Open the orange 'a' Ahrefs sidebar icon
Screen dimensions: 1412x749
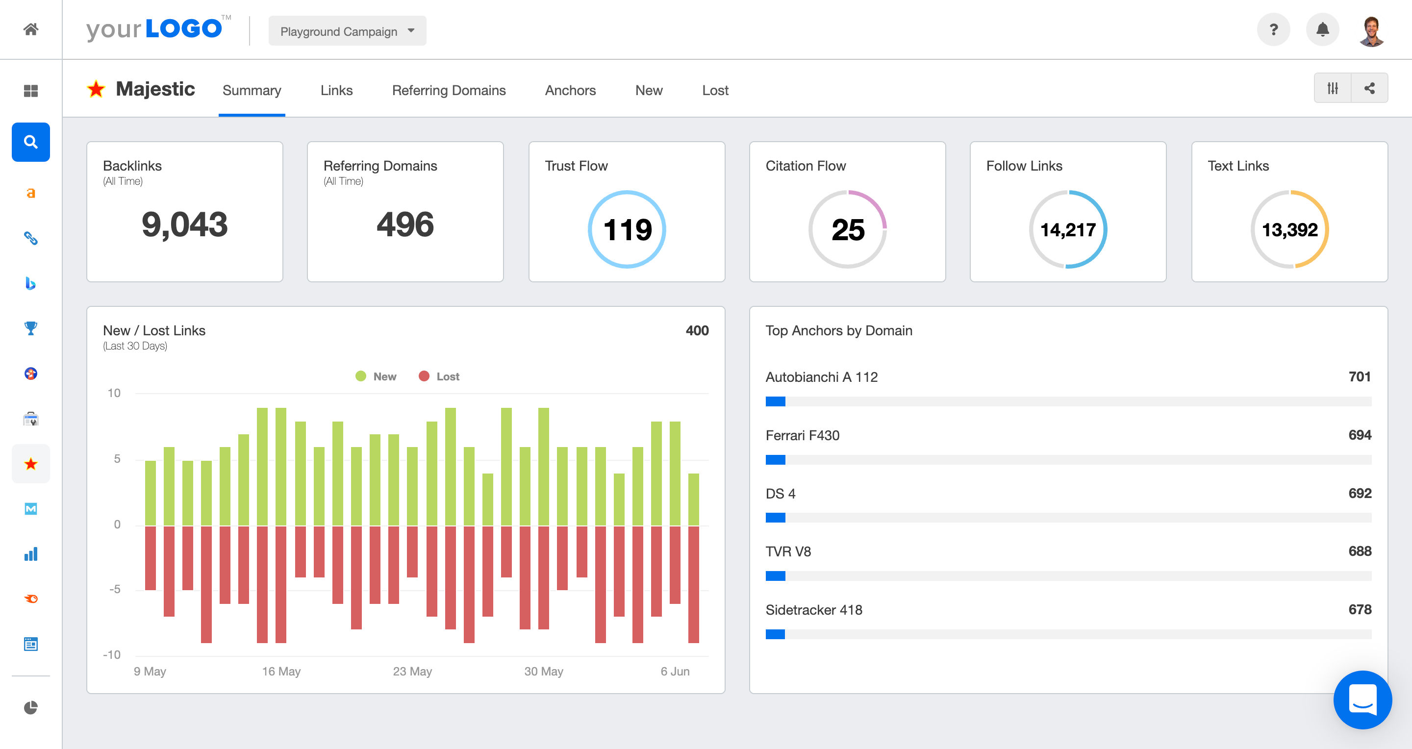[x=31, y=193]
